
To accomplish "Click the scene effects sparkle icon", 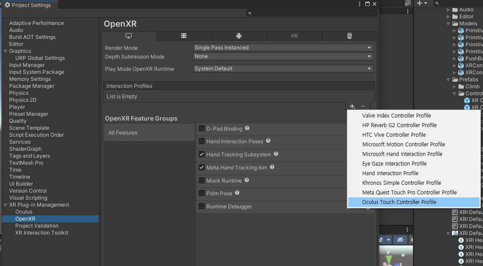I will pos(381,240).
